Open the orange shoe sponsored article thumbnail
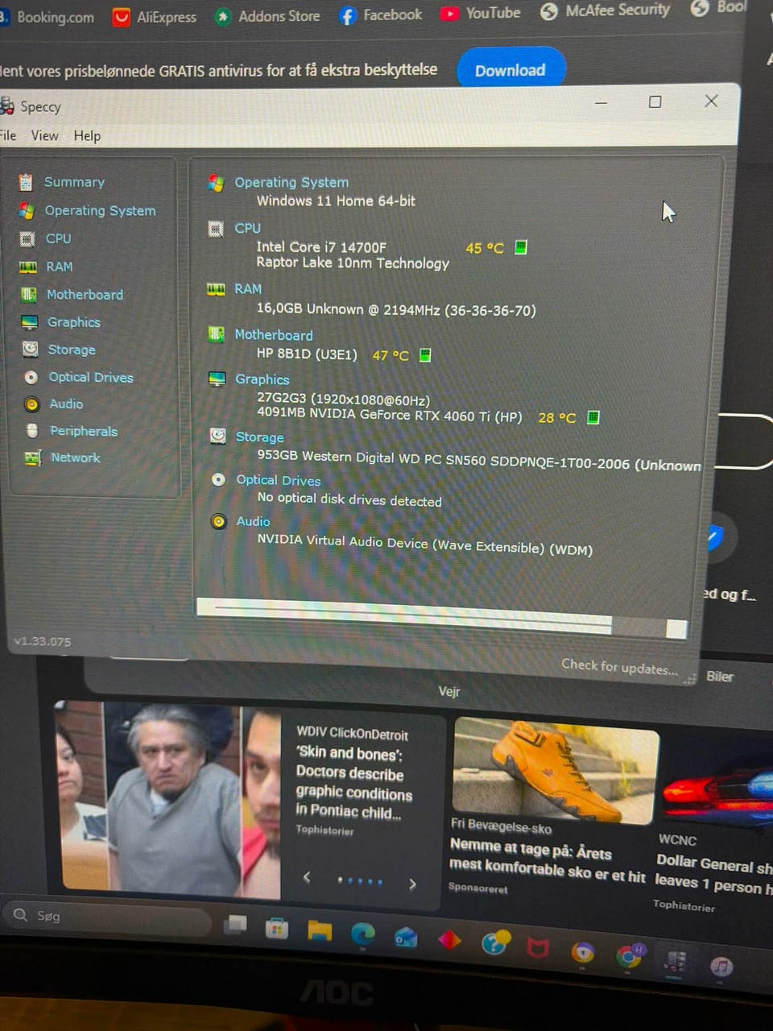773x1031 pixels. [x=556, y=770]
